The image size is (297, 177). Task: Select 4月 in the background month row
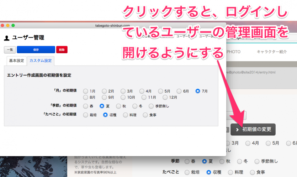pos(246,144)
